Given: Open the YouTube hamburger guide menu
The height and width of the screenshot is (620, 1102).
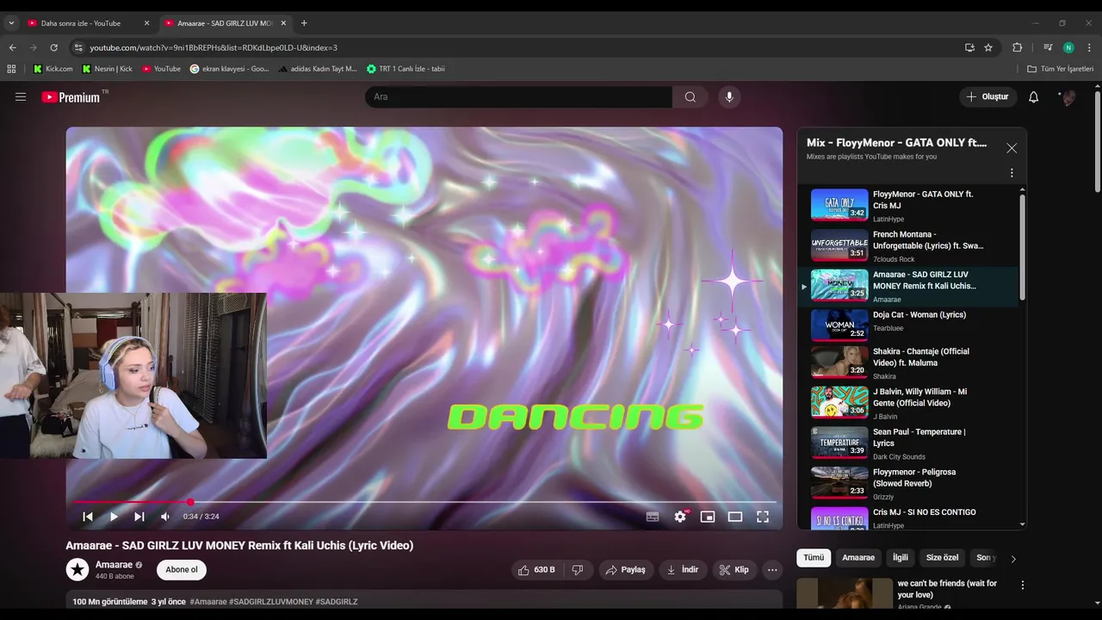Looking at the screenshot, I should click(x=21, y=97).
